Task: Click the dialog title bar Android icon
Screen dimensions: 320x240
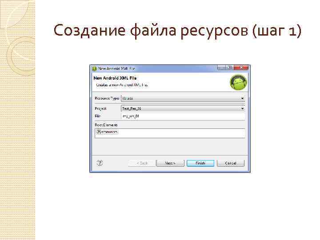Action: coord(94,68)
